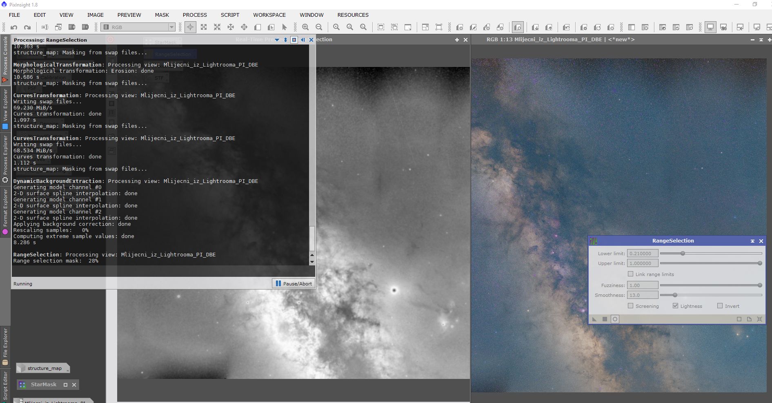Click the Zoom Out magnifier icon
The height and width of the screenshot is (403, 772).
(x=319, y=27)
